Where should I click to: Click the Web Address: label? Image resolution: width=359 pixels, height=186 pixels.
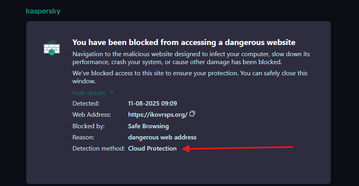tap(92, 115)
